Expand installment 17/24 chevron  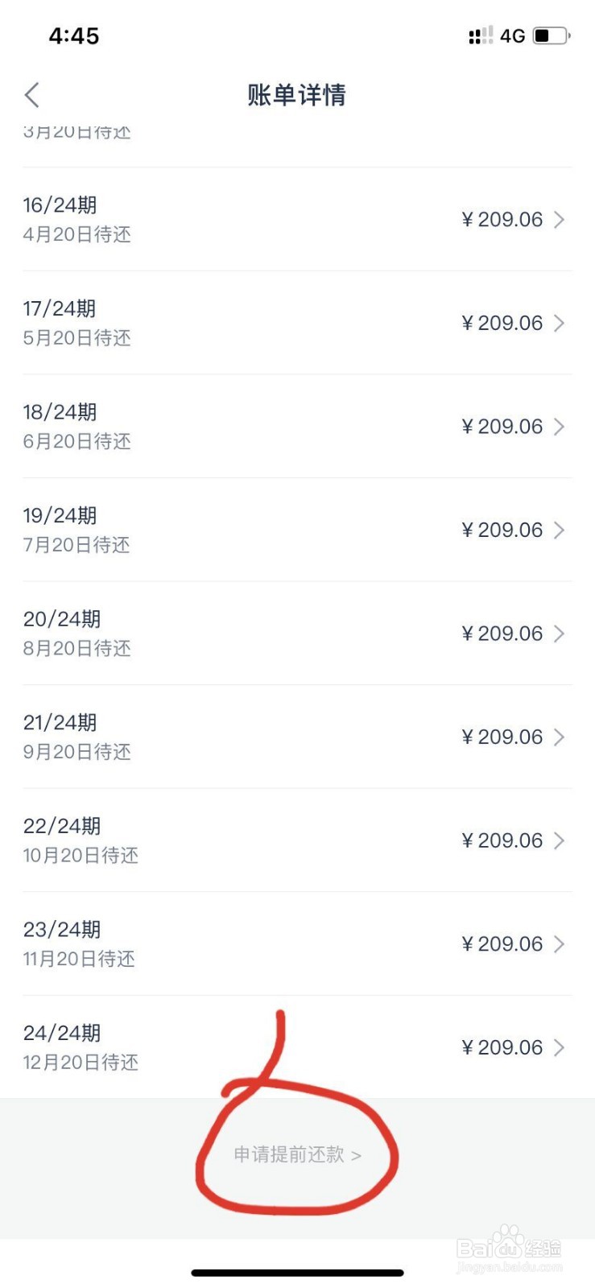point(560,323)
